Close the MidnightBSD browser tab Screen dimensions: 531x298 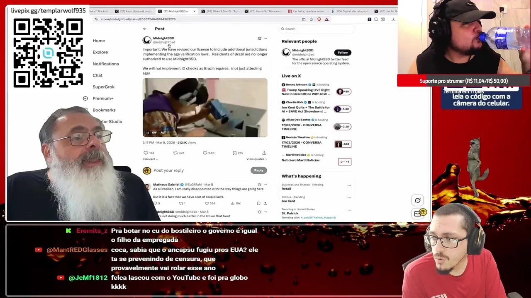click(194, 11)
